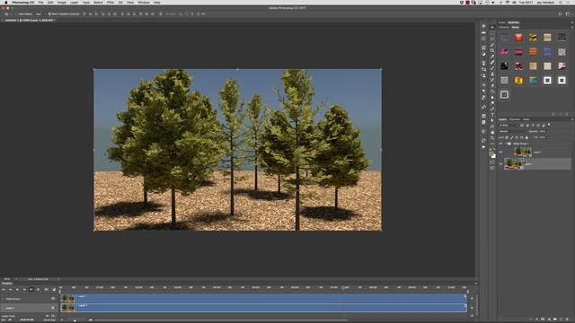575x323 pixels.
Task: Select the Gradient tool
Action: click(492, 92)
